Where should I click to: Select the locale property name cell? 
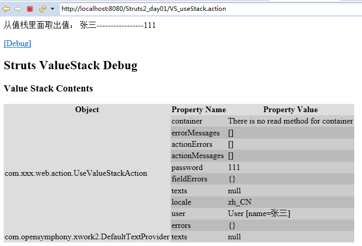pyautogui.click(x=199, y=202)
